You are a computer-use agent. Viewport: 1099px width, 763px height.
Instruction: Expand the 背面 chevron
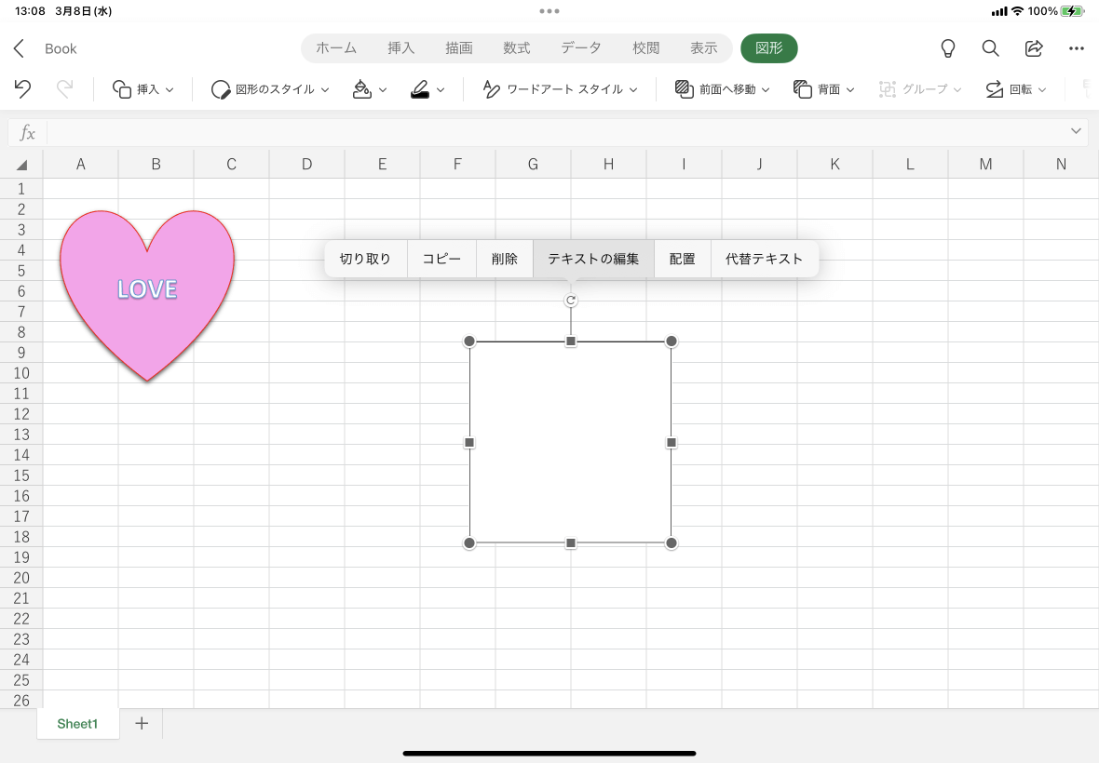point(850,89)
